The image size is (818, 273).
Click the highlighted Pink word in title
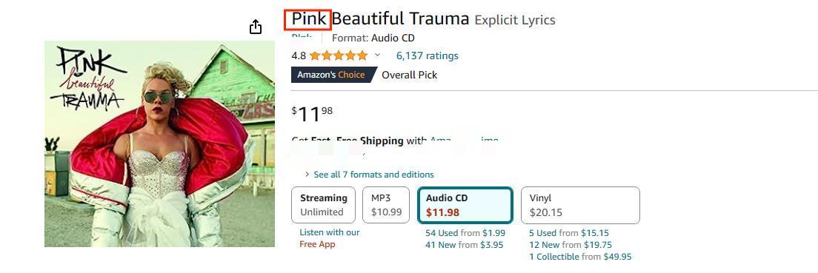309,19
